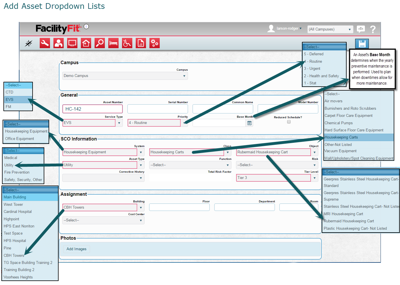400x285 pixels.
Task: Toggle the Reduced Schedule checkbox
Action: pos(289,122)
